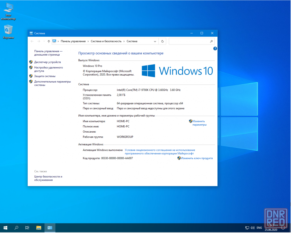This screenshot has width=291, height=233.
Task: Open help via the blue question mark
Action: (x=215, y=49)
